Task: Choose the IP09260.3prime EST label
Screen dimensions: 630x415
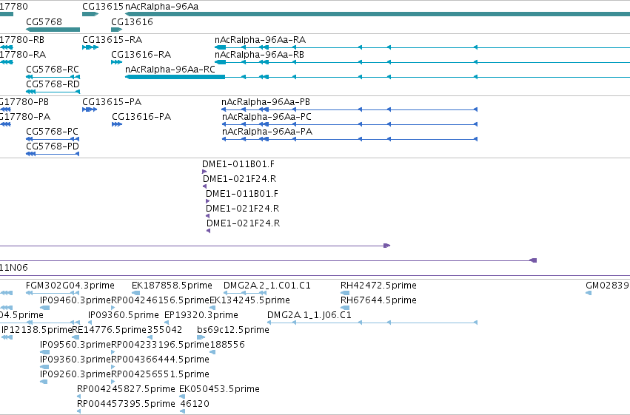Action: 75,374
